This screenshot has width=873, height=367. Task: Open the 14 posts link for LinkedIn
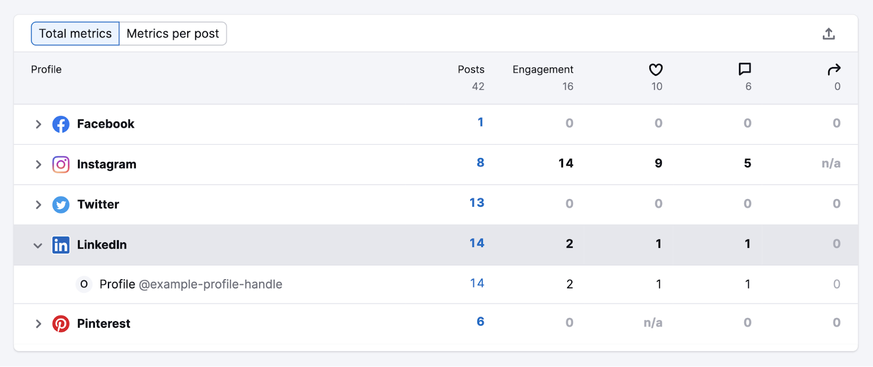pos(477,243)
